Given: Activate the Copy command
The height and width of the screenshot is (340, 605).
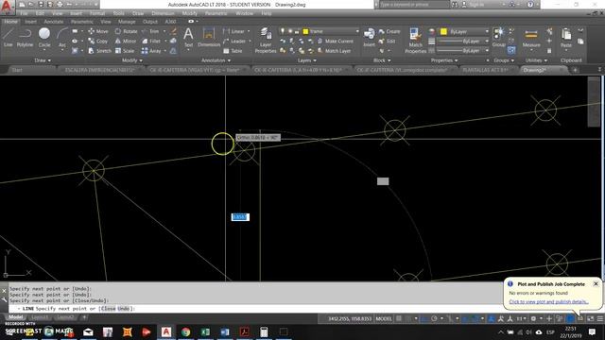Looking at the screenshot, I should [x=98, y=41].
